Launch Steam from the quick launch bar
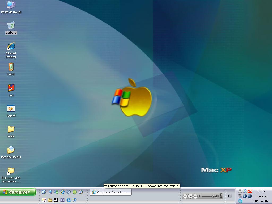 56,200
